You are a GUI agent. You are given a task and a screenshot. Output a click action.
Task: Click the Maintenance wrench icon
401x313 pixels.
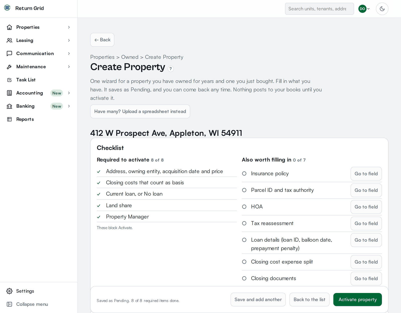[x=10, y=67]
